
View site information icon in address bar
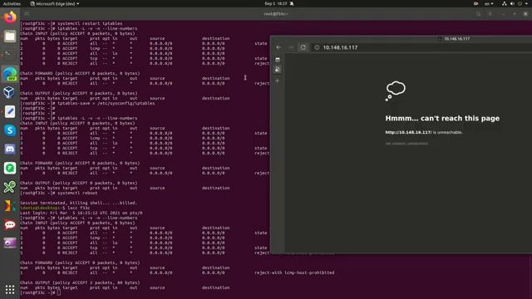[317, 47]
